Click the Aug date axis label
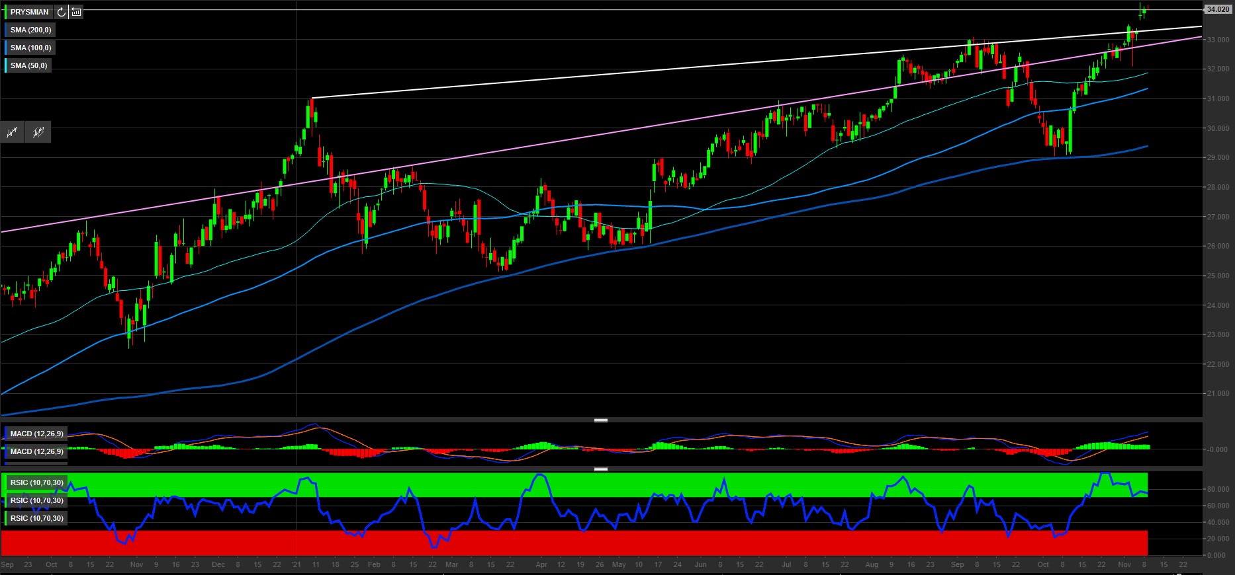The height and width of the screenshot is (575, 1235). (872, 565)
